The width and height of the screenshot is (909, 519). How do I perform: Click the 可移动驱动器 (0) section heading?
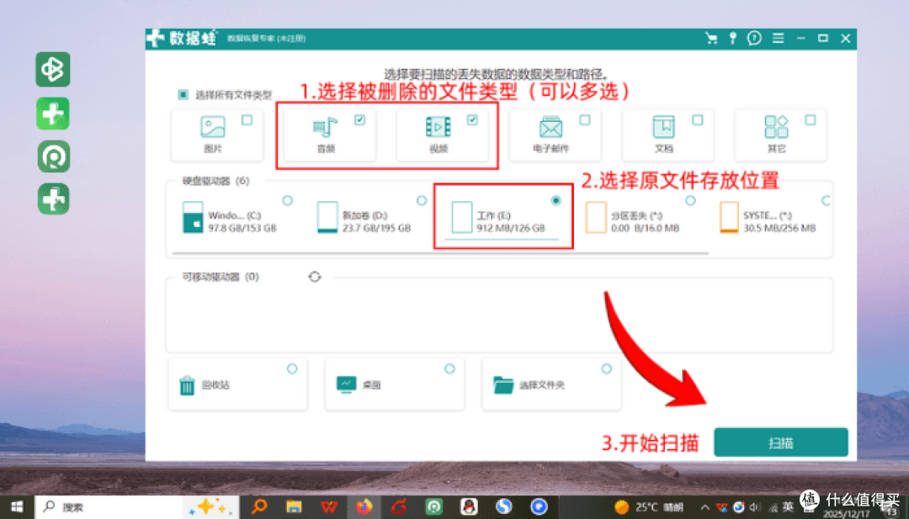point(221,277)
